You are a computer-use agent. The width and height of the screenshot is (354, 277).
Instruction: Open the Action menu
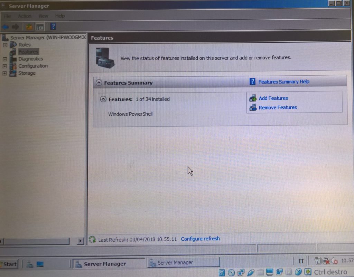[25, 16]
